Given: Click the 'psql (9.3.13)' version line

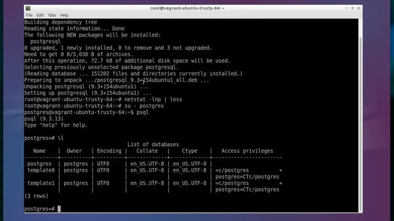Looking at the screenshot, I should pyautogui.click(x=44, y=118).
